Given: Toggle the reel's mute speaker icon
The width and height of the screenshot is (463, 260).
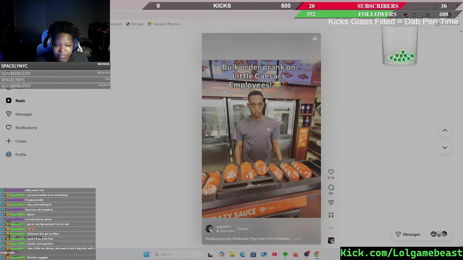Looking at the screenshot, I should click(x=315, y=39).
